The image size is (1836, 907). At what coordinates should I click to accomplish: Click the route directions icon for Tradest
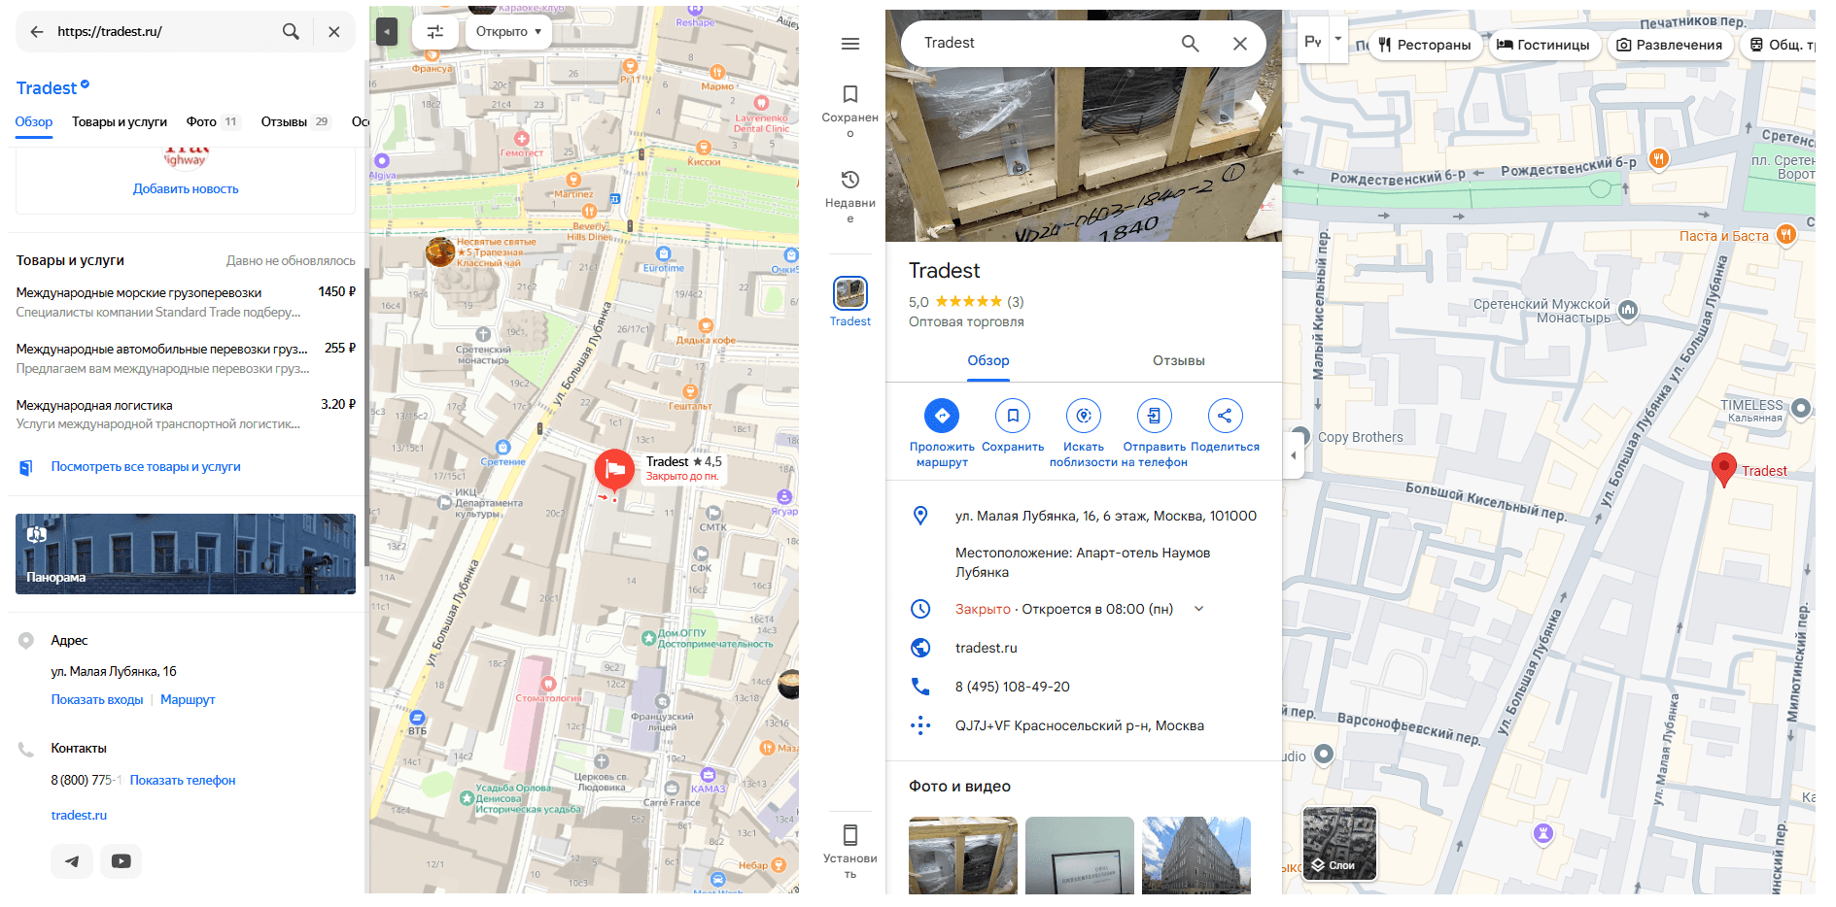(x=941, y=417)
